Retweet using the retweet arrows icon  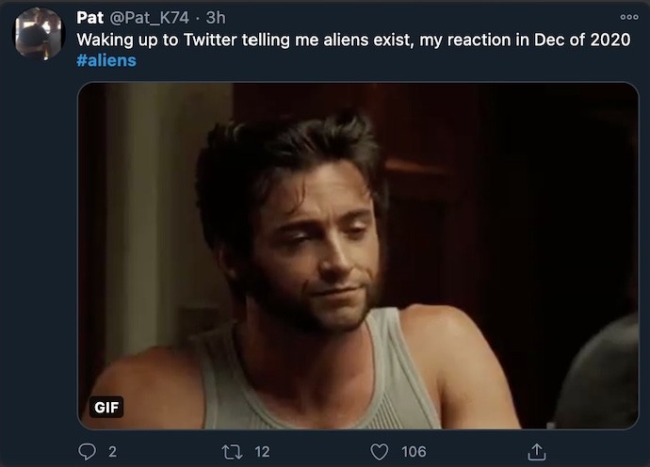(231, 452)
